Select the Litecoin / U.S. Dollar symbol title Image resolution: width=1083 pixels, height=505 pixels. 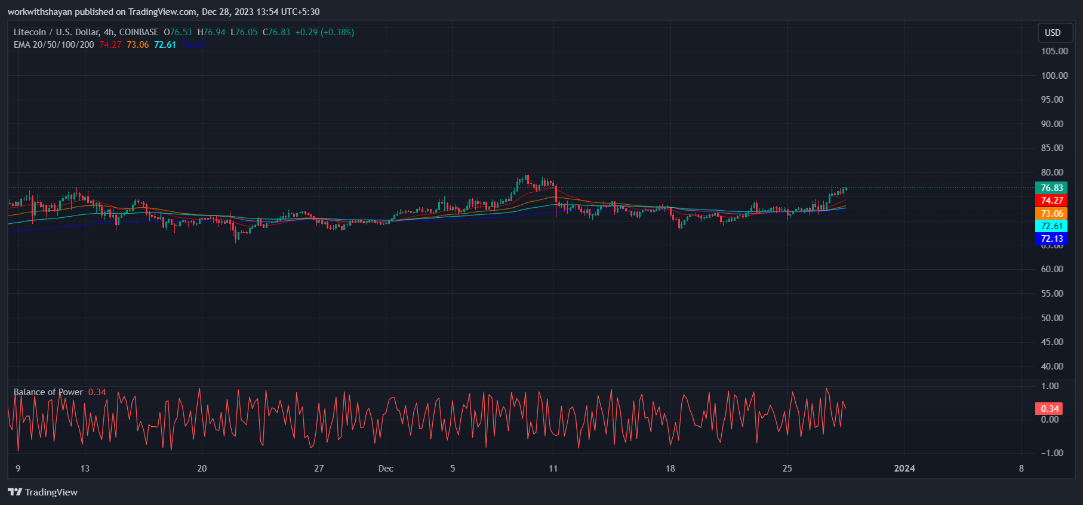[x=57, y=32]
